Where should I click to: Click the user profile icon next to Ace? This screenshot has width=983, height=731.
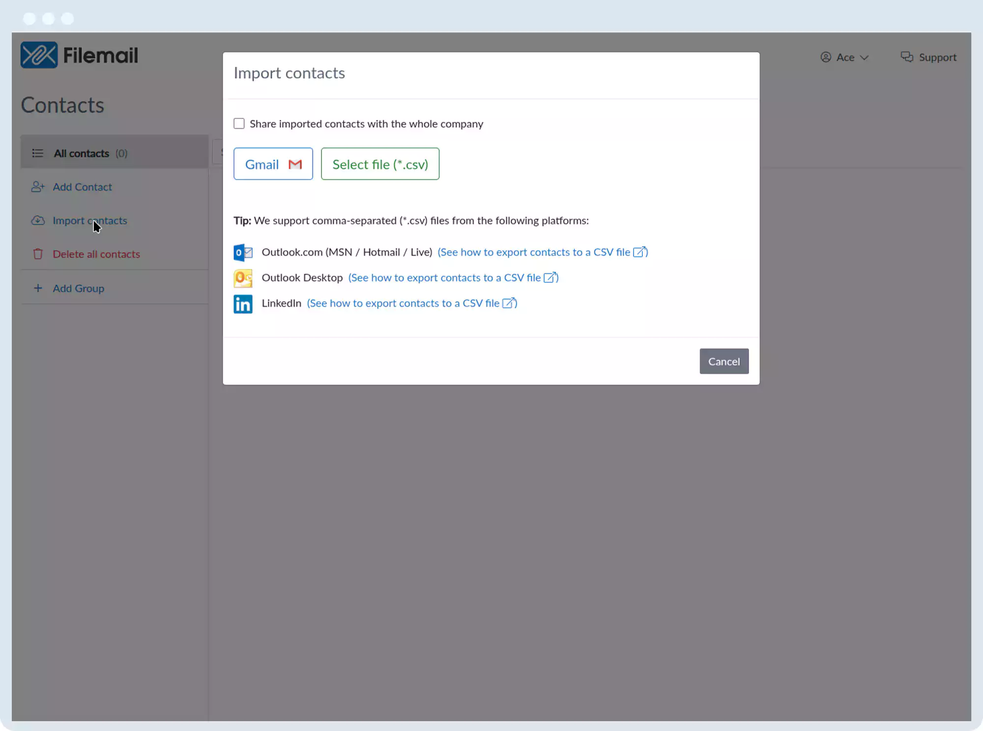point(826,57)
